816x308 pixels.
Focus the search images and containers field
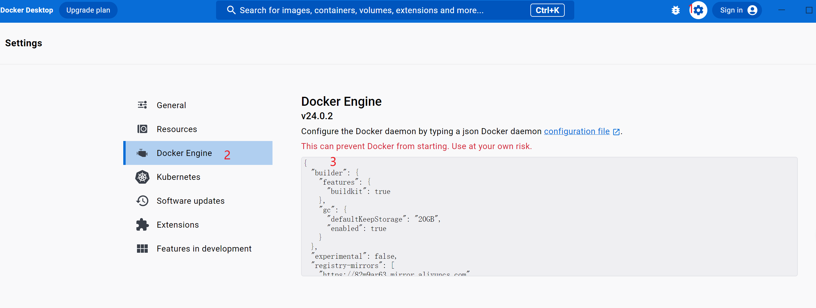tap(361, 10)
